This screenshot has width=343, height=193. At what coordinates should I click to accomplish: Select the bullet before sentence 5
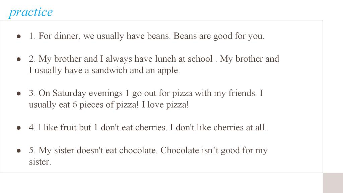[x=19, y=150]
